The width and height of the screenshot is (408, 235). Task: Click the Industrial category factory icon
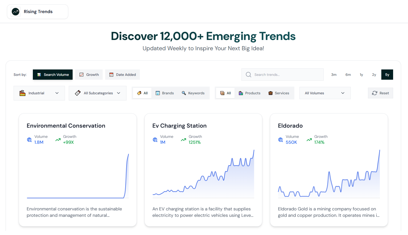click(23, 93)
